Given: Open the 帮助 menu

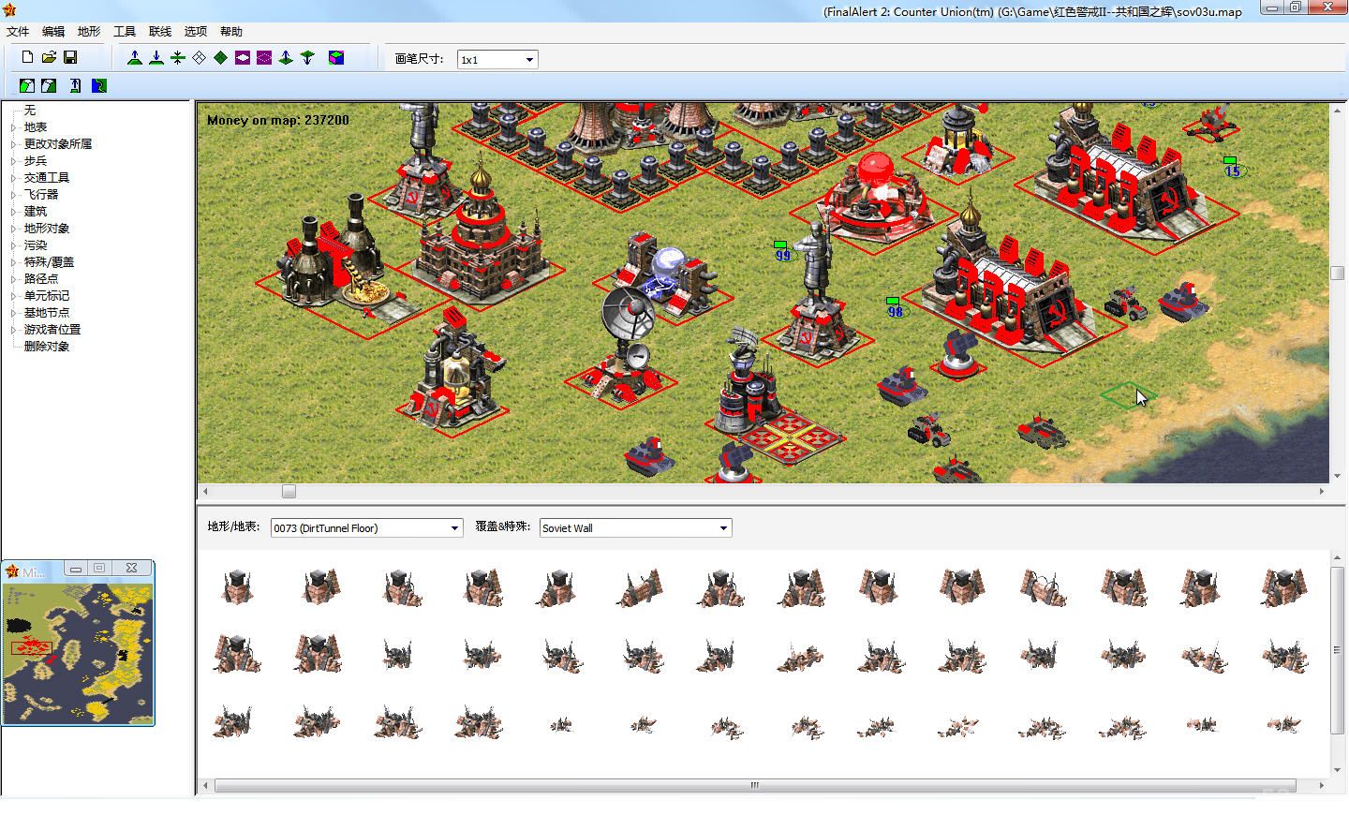Looking at the screenshot, I should tap(231, 32).
